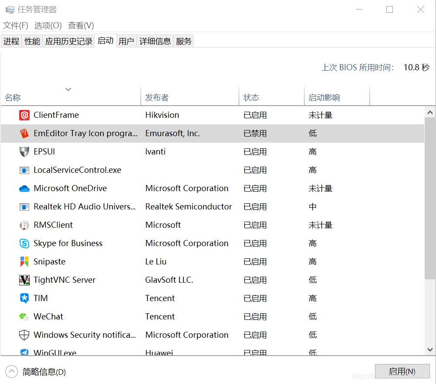Switch to the 用户 tab
Image resolution: width=436 pixels, height=384 pixels.
(x=126, y=41)
